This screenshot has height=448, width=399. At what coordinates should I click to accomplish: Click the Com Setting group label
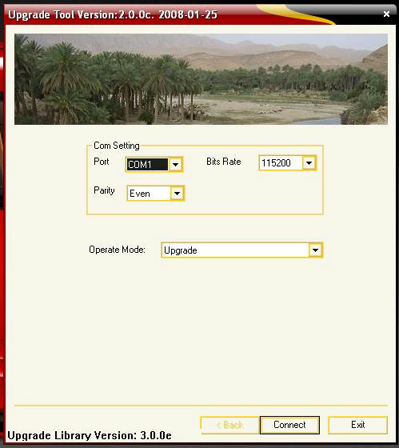[x=117, y=146]
